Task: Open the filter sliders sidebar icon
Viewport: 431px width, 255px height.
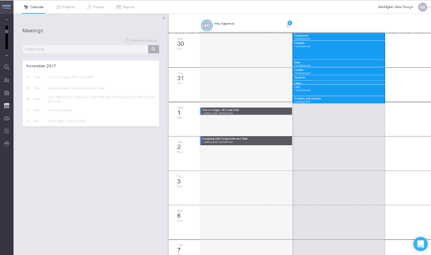Action: [6, 131]
